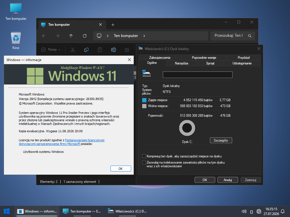Click the Copy icon in Explorer toolbar
The height and width of the screenshot is (217, 290).
86,50
